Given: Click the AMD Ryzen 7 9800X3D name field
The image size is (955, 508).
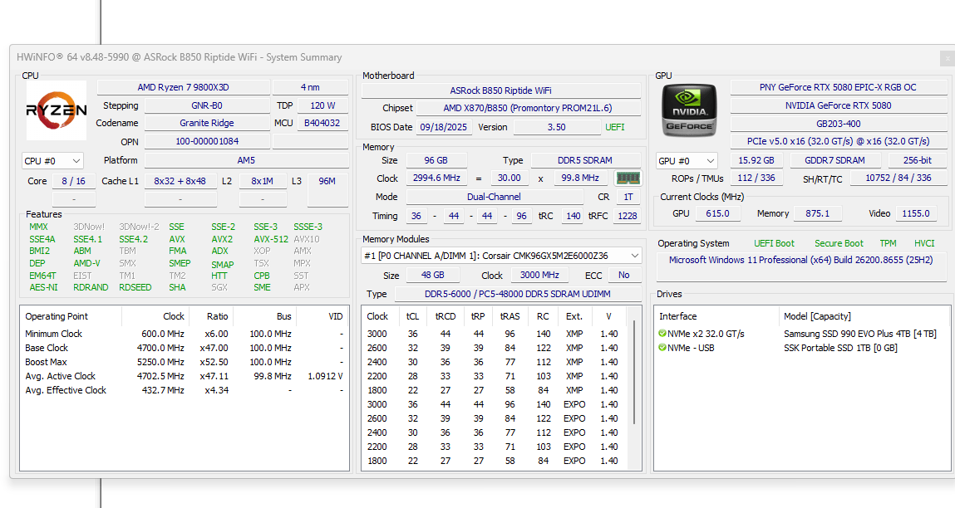Looking at the screenshot, I should [184, 87].
